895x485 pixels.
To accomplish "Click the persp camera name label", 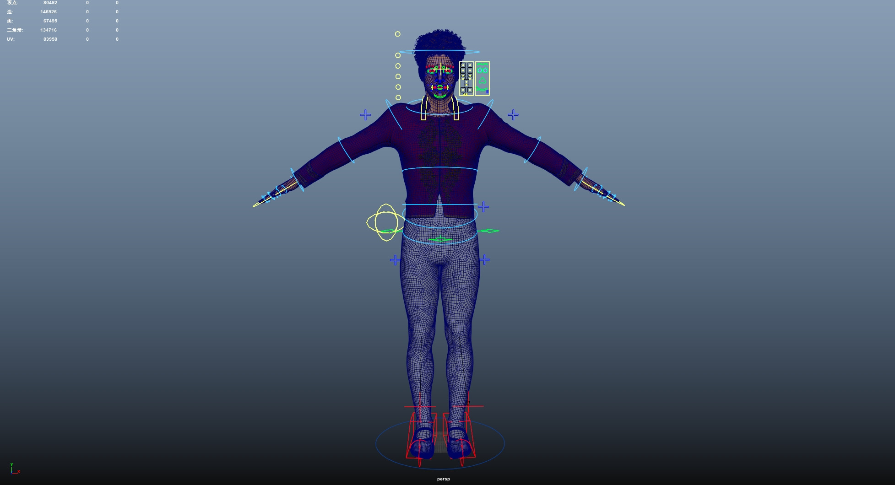I will pos(444,479).
